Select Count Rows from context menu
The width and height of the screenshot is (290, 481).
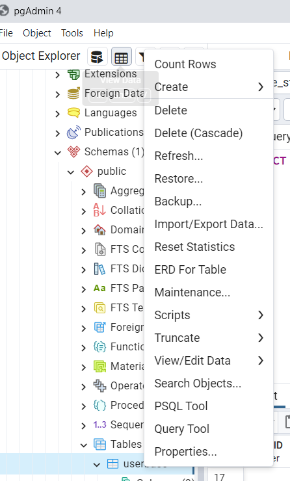pyautogui.click(x=209, y=64)
